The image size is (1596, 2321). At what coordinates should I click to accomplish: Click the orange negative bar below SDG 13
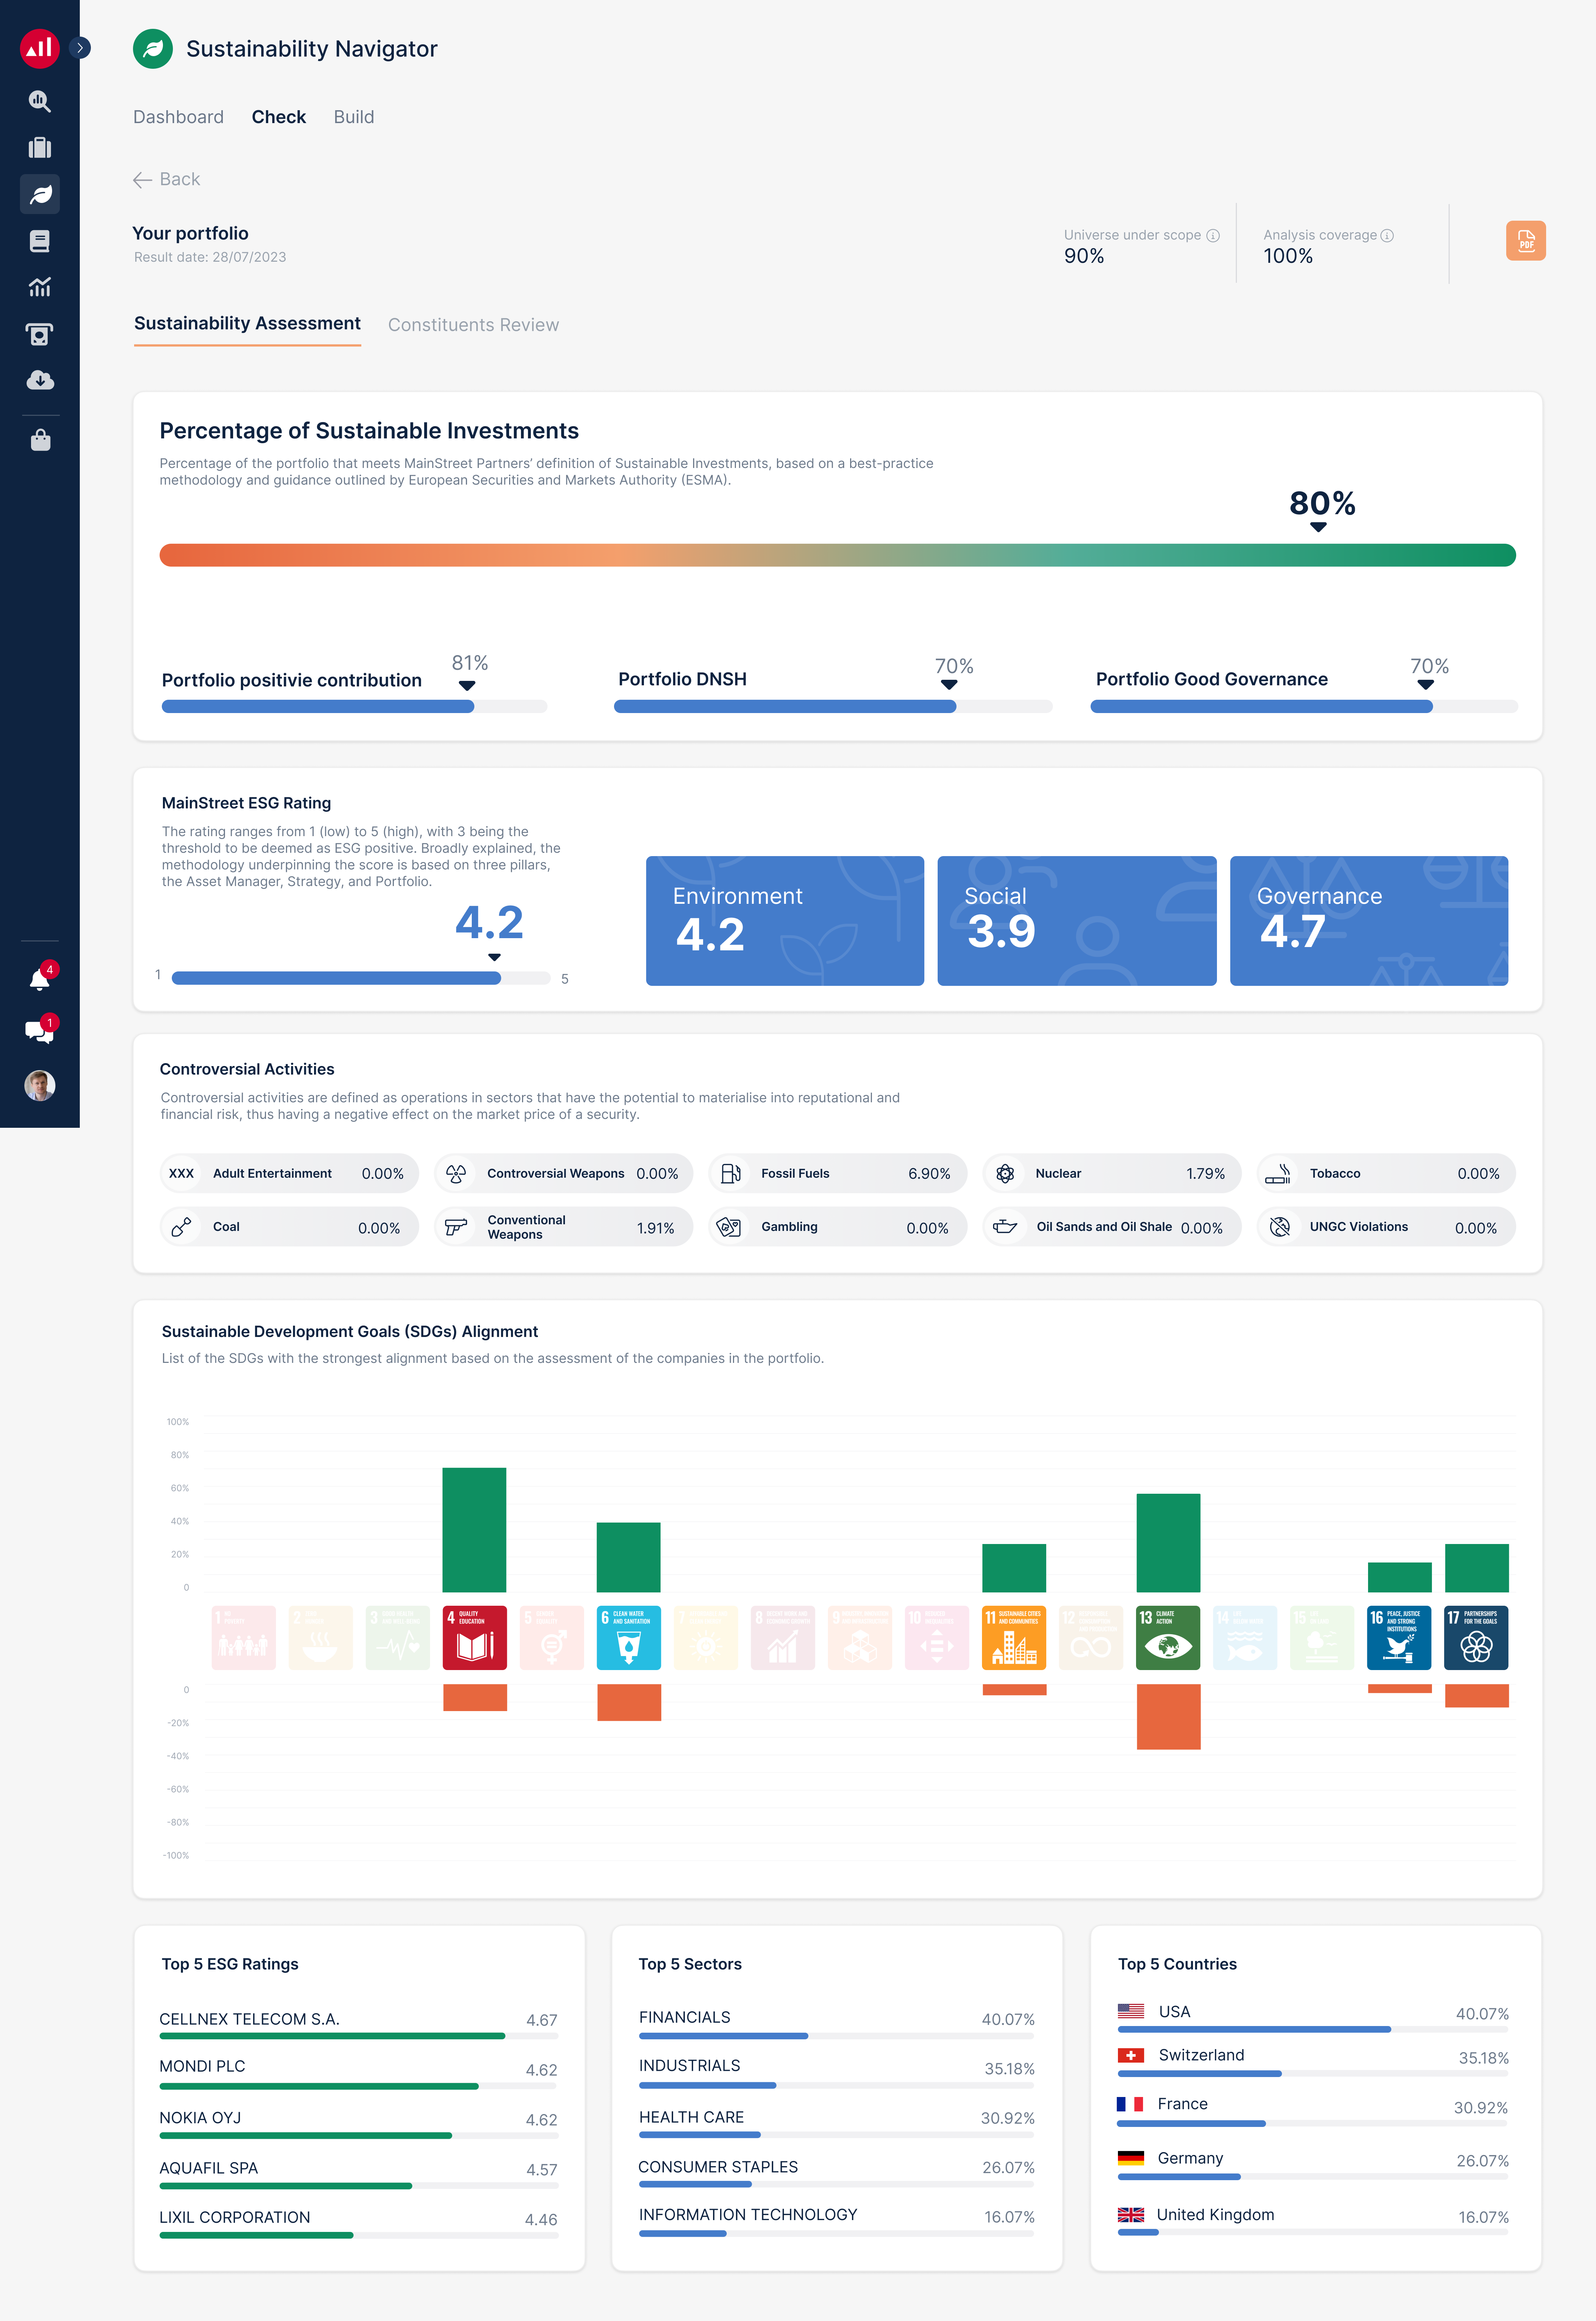(1168, 1717)
